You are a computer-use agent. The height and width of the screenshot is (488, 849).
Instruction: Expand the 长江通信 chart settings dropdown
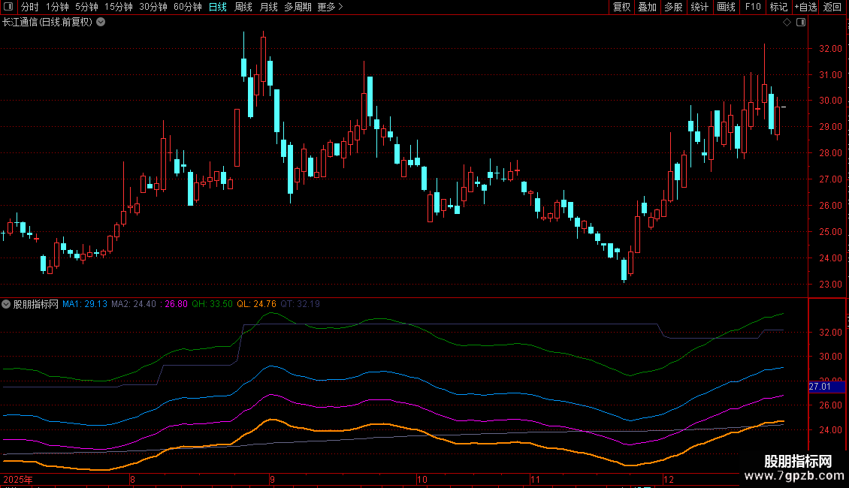click(101, 22)
